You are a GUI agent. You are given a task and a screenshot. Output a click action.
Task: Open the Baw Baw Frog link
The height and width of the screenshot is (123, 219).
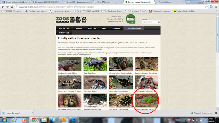pyautogui.click(x=90, y=73)
